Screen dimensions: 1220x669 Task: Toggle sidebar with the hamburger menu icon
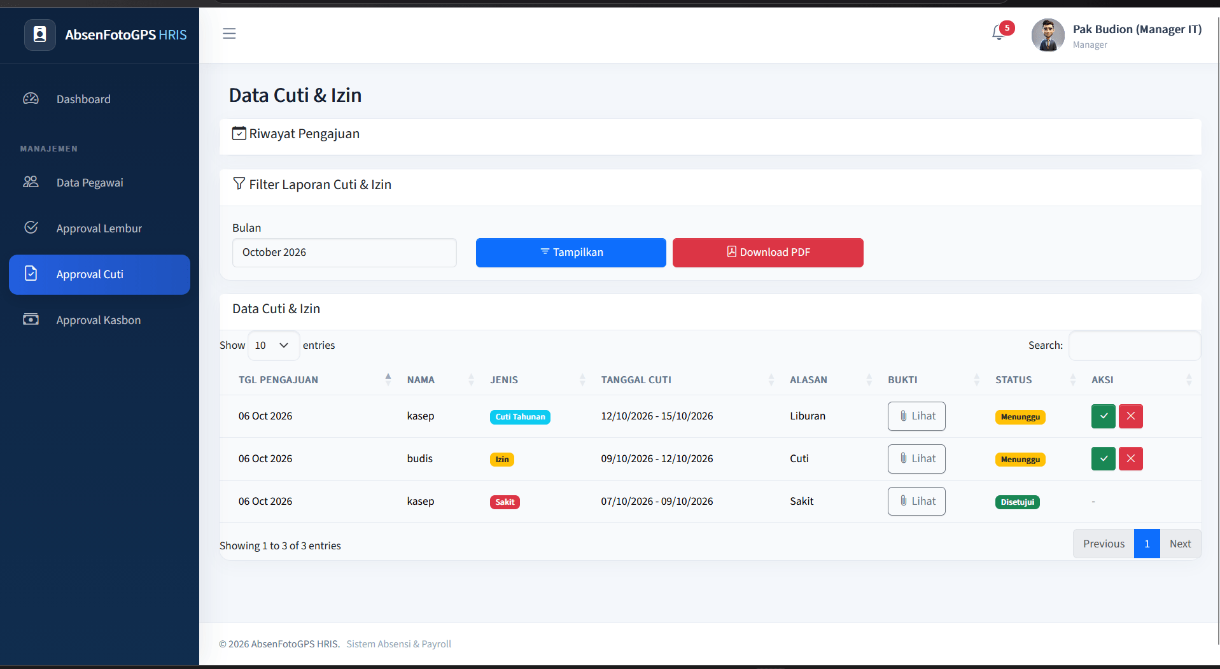(x=229, y=34)
